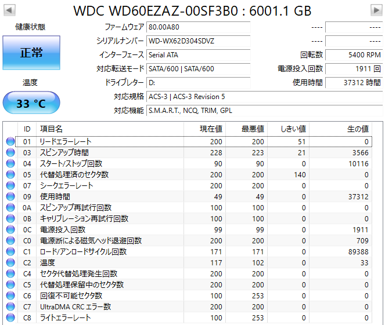The height and width of the screenshot is (325, 385).
Task: Click raw value 3566 in spin-up row
Action: 361,153
